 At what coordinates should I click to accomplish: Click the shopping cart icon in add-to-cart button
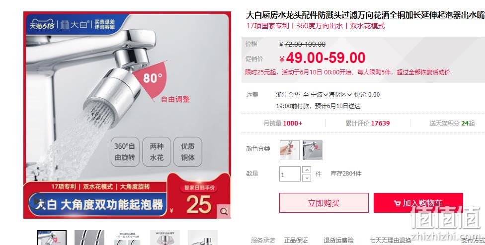[x=398, y=203]
